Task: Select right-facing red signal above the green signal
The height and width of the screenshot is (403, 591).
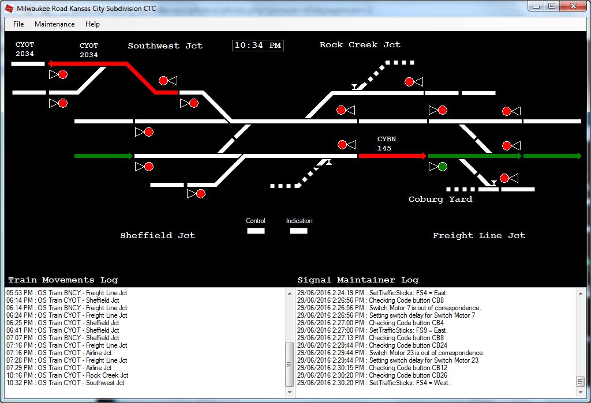Action: coord(438,110)
